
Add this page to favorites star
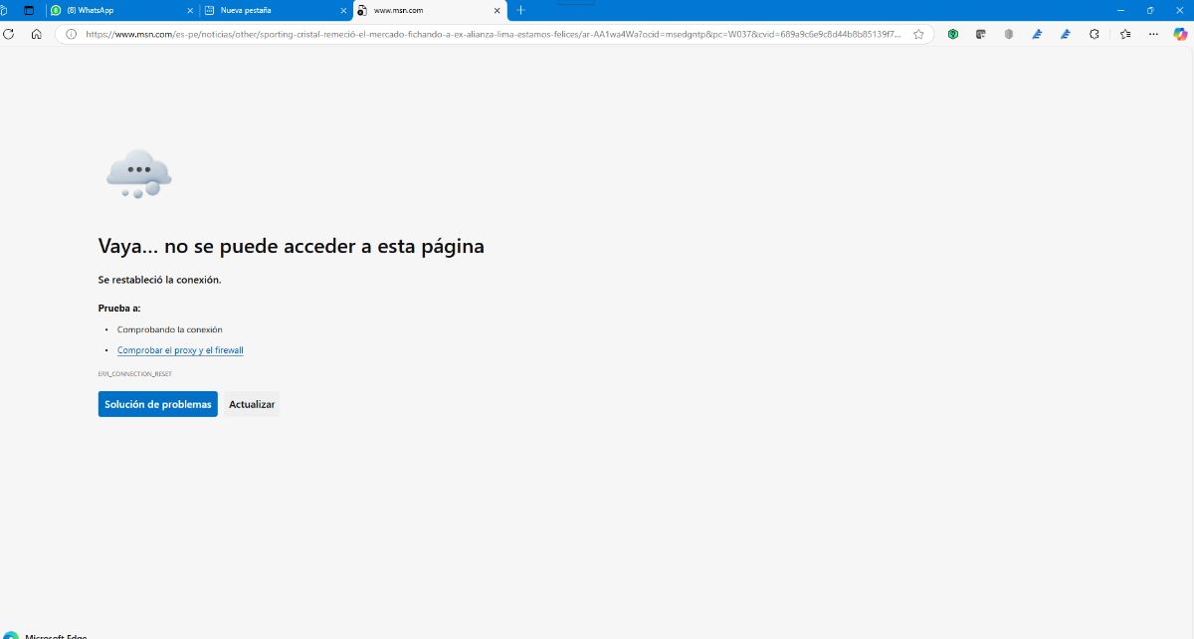(x=918, y=34)
